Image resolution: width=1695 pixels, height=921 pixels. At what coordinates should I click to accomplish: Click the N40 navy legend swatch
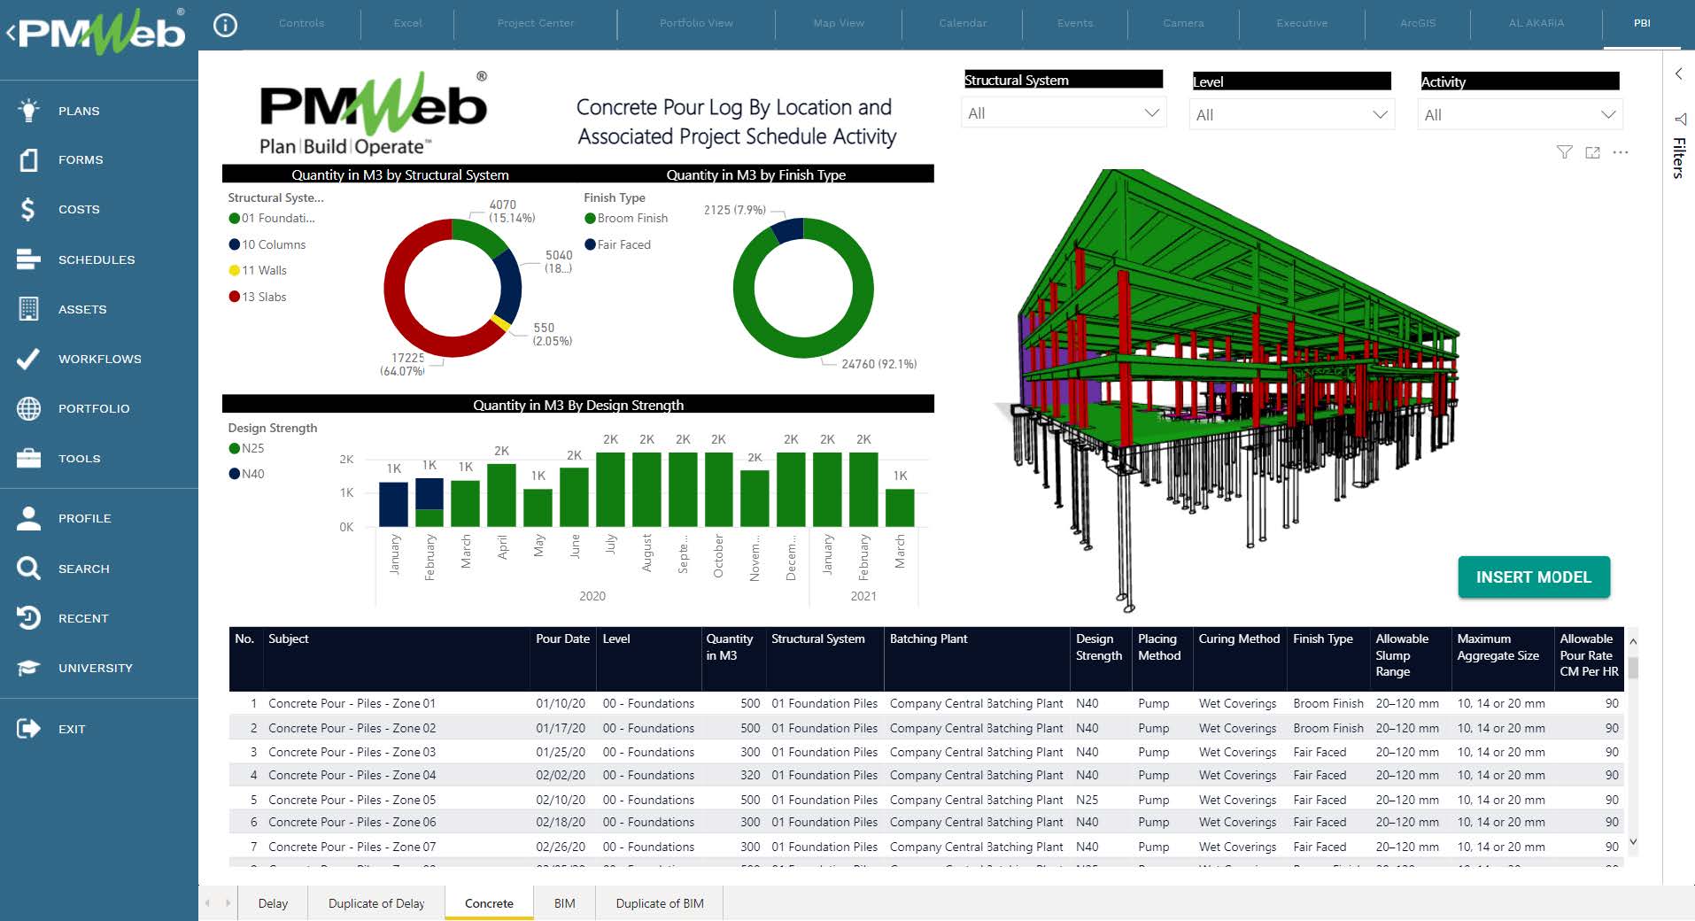[x=235, y=474]
